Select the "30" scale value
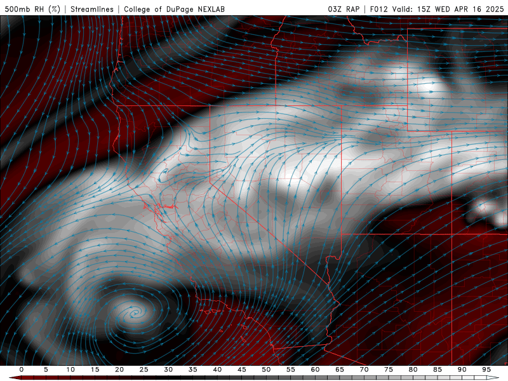508x381 pixels. (168, 370)
